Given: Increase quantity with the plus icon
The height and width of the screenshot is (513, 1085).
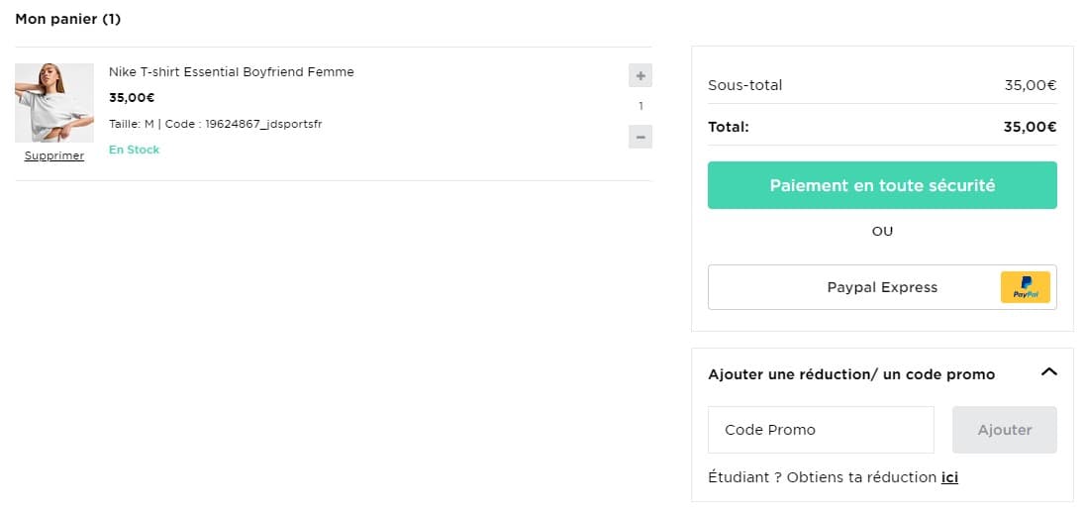Looking at the screenshot, I should [641, 75].
